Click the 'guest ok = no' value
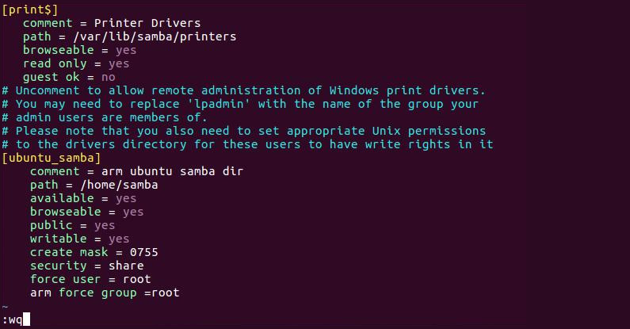Screen dimensions: 630x329 [x=108, y=77]
